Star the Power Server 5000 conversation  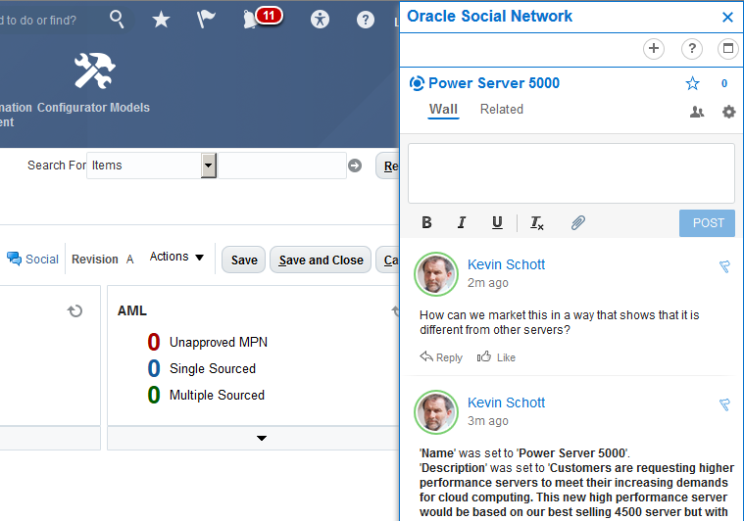click(x=692, y=83)
